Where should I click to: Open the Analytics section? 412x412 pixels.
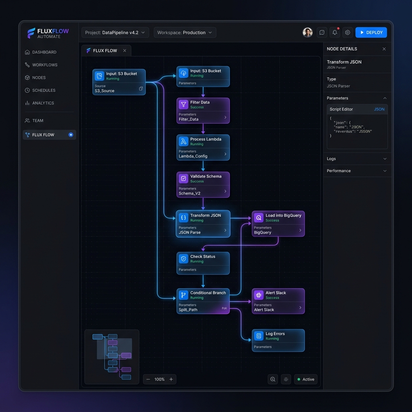[43, 103]
